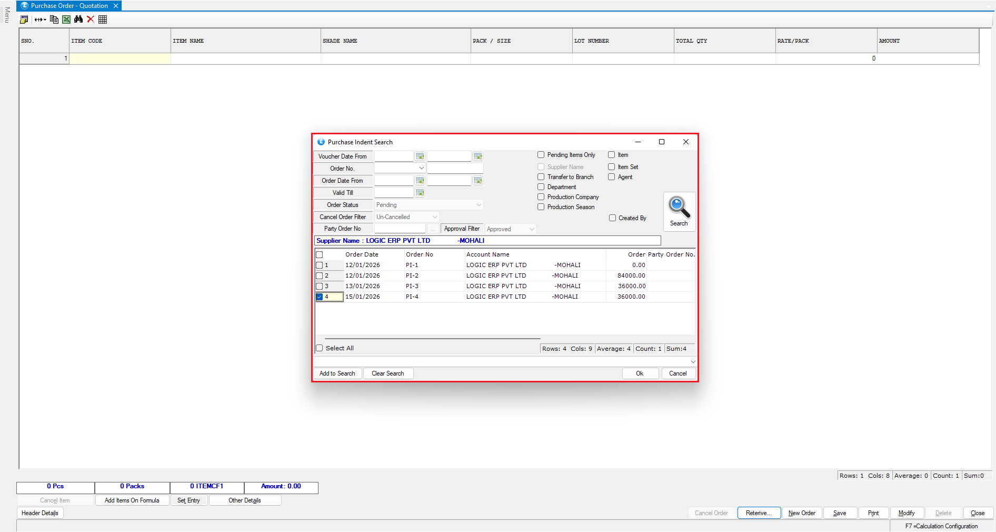This screenshot has width=996, height=532.
Task: Enable Pending Items Only checkbox
Action: pyautogui.click(x=541, y=155)
